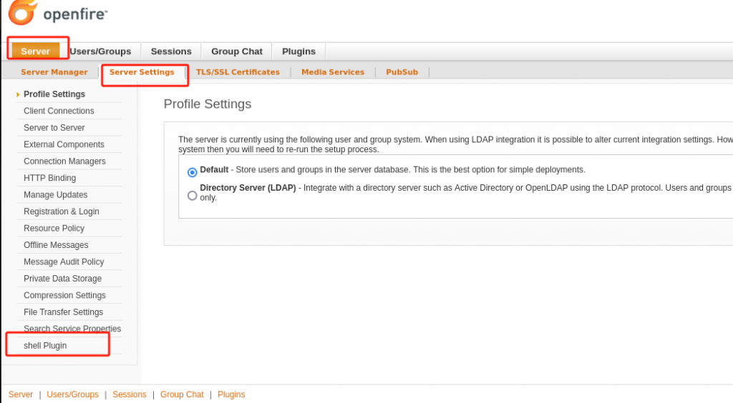Open Media Services submenu
The image size is (733, 403).
tap(333, 72)
